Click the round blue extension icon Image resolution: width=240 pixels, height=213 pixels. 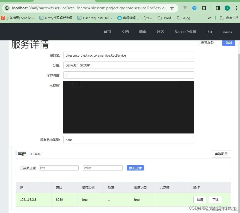[x=194, y=8]
